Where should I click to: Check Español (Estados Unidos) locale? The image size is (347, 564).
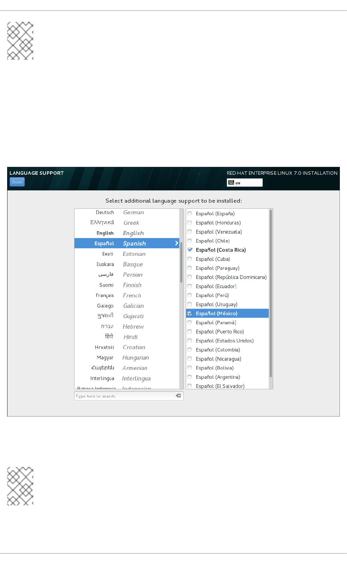coord(190,341)
